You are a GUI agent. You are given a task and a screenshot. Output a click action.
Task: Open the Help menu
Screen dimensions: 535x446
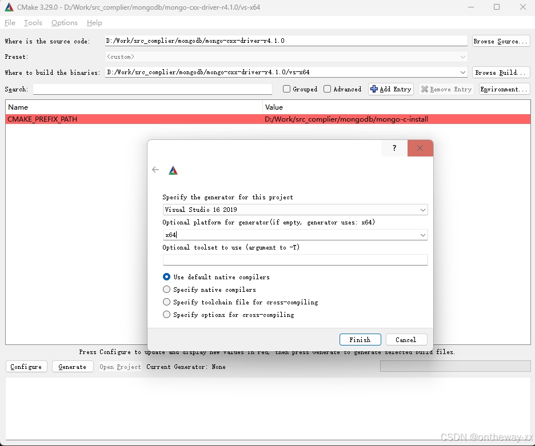point(94,23)
